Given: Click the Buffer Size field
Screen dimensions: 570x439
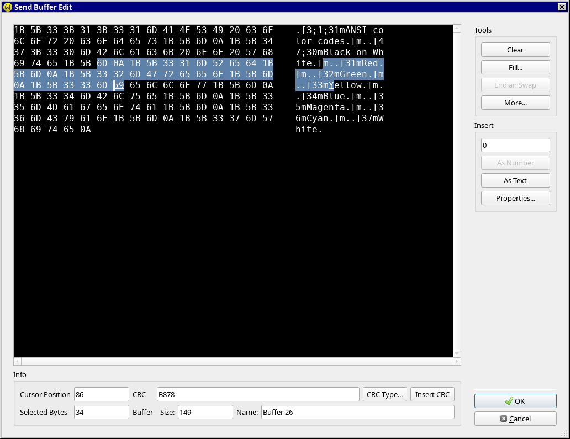Looking at the screenshot, I should [205, 412].
